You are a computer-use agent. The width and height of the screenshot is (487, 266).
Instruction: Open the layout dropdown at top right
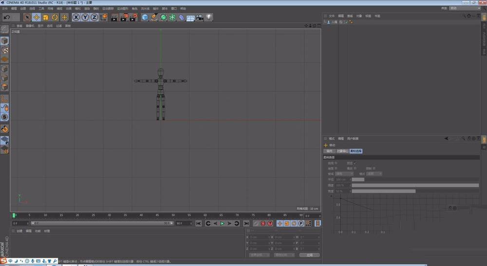tap(465, 8)
